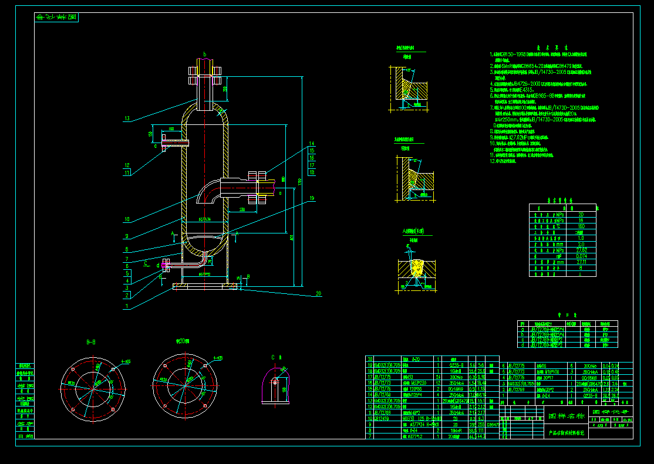Screen dimensions: 654x464
Task: Click callout number 14 right of vessel
Action: [x=312, y=144]
